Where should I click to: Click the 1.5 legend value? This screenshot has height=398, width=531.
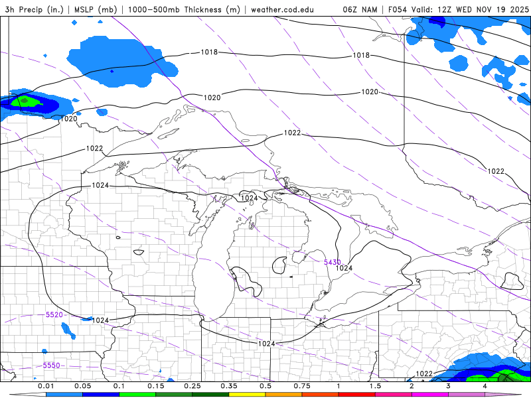375,386
